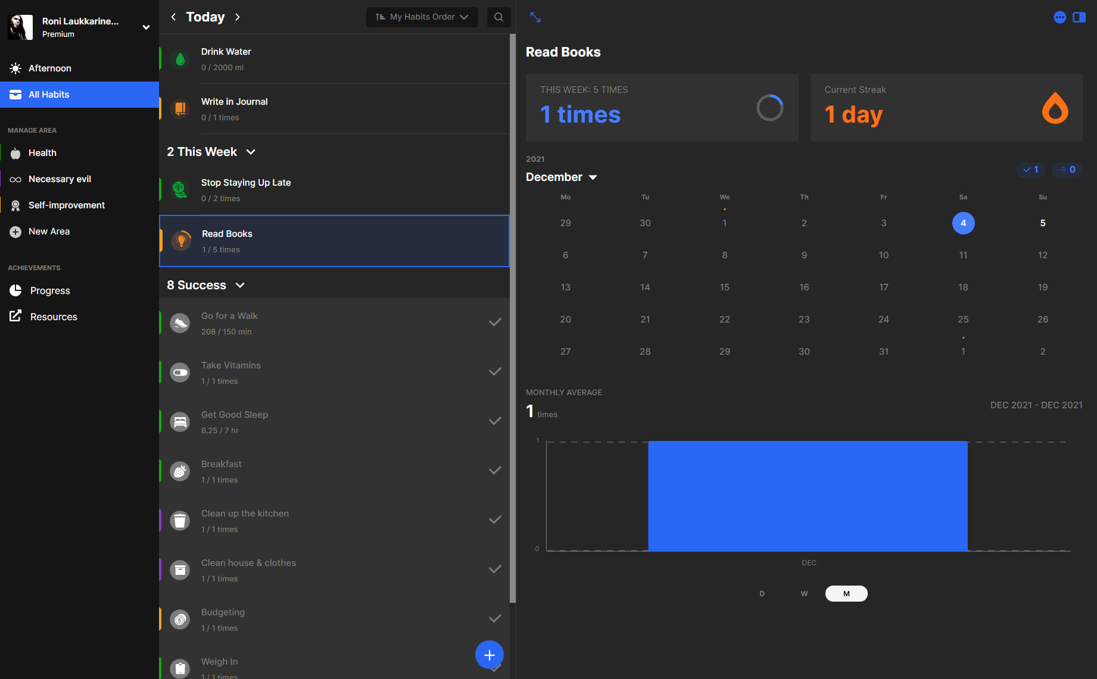
Task: Click the Go for a Walk shoe icon
Action: (180, 323)
